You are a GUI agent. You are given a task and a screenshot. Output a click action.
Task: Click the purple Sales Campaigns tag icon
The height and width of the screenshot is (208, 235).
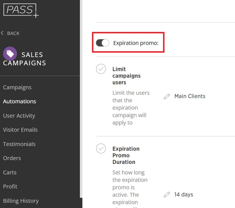10,54
